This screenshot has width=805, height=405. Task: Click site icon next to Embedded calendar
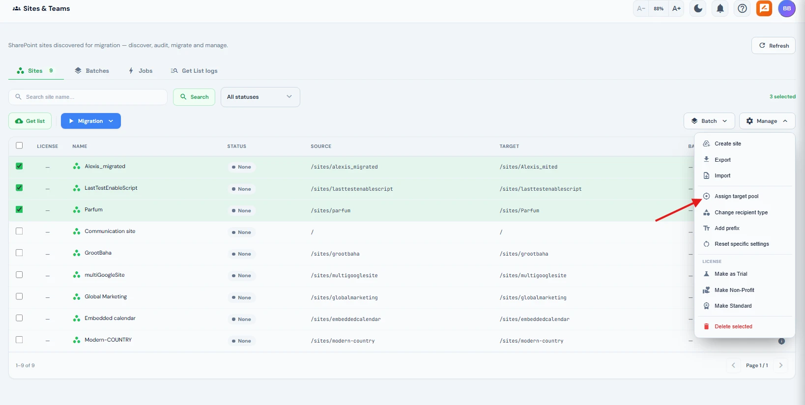tap(77, 318)
